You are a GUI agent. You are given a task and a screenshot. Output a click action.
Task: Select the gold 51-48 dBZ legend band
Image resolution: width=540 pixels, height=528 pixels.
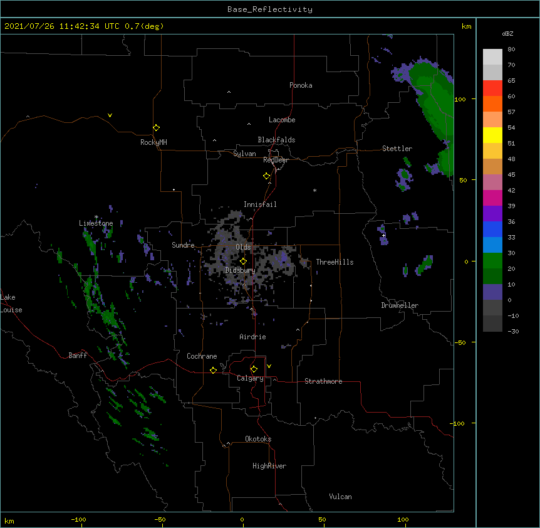492,150
